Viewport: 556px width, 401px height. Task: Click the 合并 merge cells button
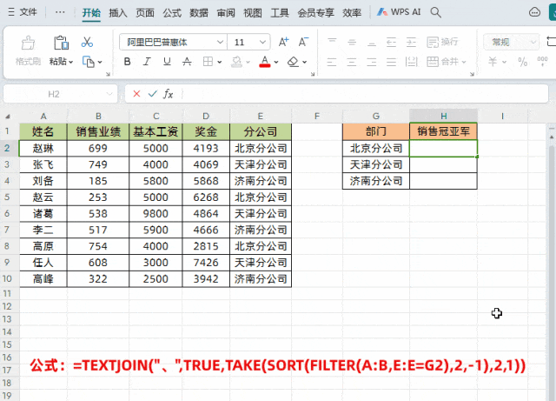click(446, 62)
